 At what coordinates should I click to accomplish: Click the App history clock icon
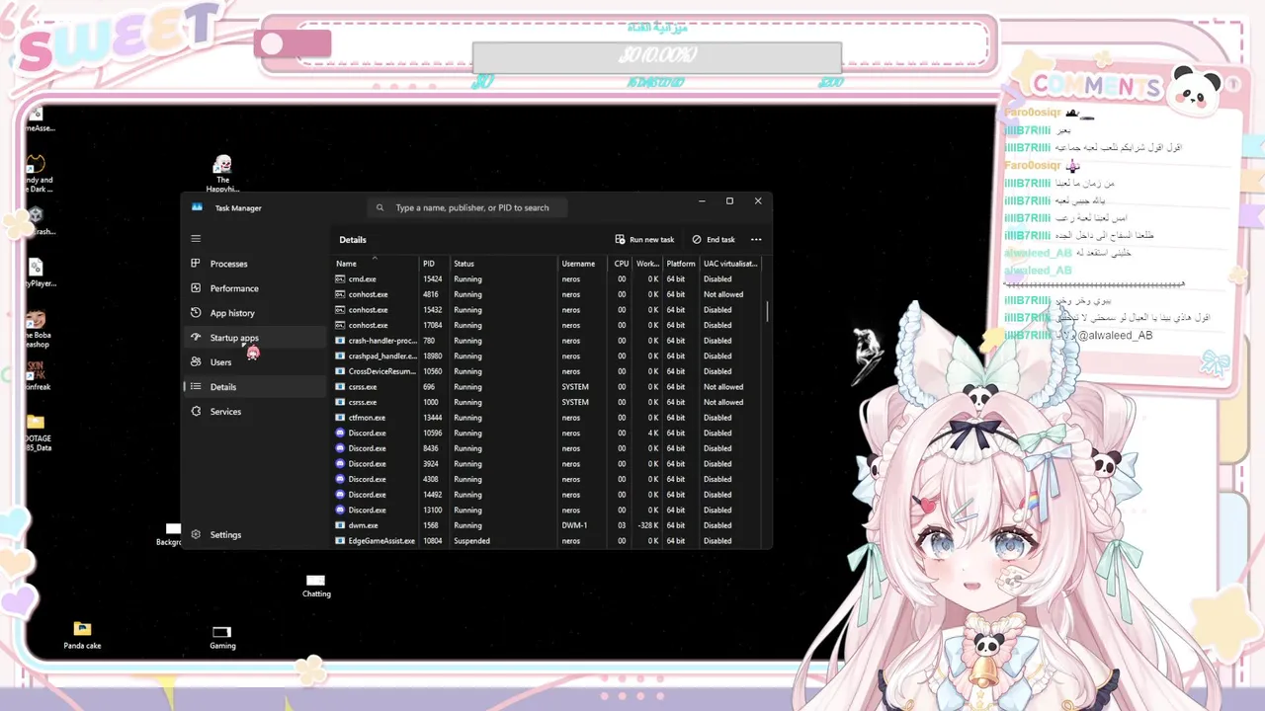point(196,313)
